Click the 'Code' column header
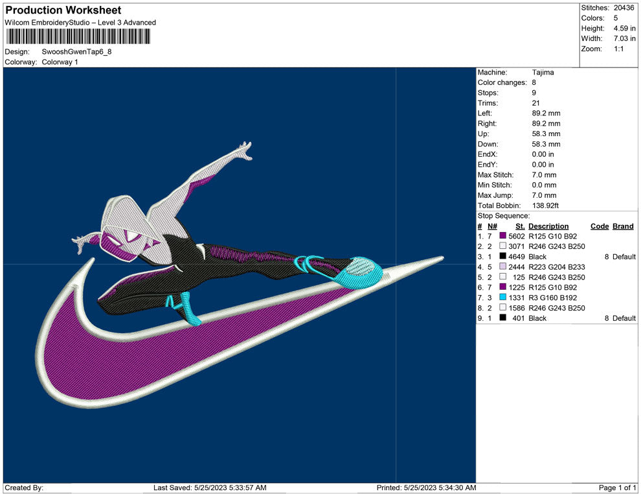 (x=600, y=226)
